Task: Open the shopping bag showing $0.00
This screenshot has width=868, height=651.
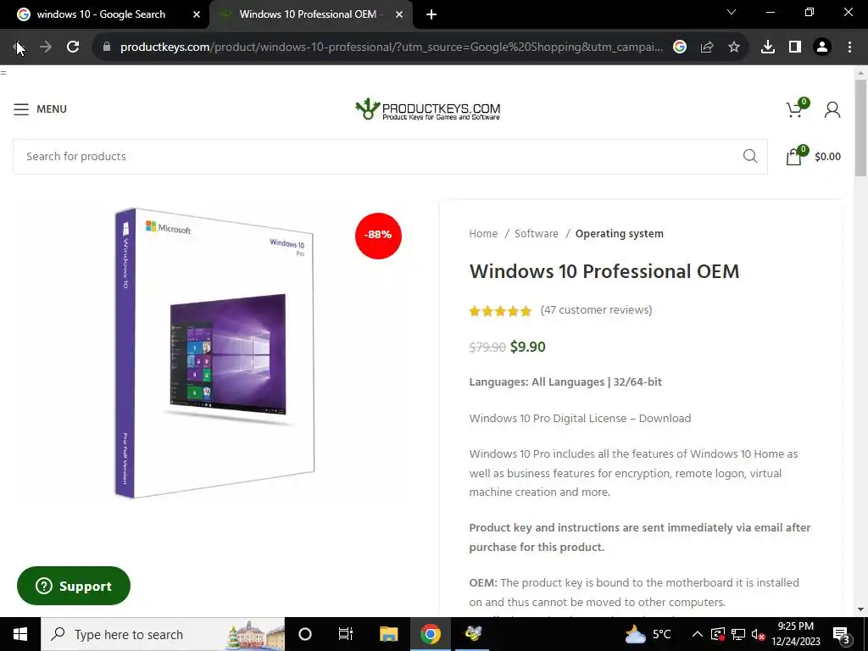Action: [x=813, y=156]
